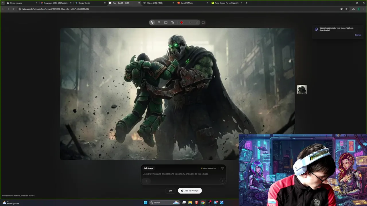Image resolution: width=367 pixels, height=206 pixels.
Task: Go back in browser history
Action: point(3,9)
